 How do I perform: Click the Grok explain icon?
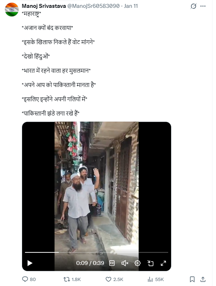point(194,6)
